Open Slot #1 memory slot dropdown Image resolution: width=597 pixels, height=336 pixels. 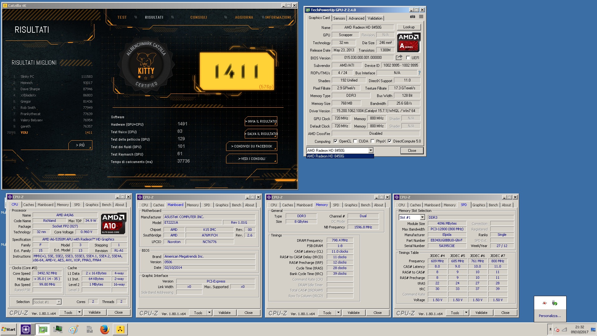click(422, 217)
